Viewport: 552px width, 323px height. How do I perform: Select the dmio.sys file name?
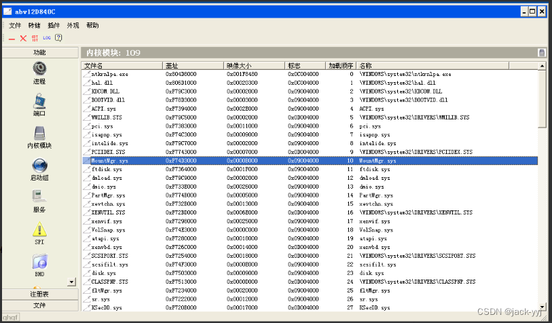103,187
